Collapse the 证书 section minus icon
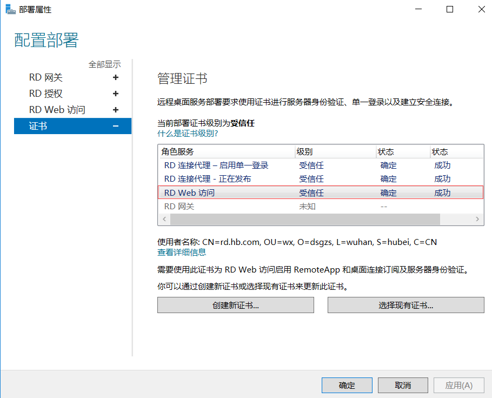492x398 pixels. [x=116, y=126]
